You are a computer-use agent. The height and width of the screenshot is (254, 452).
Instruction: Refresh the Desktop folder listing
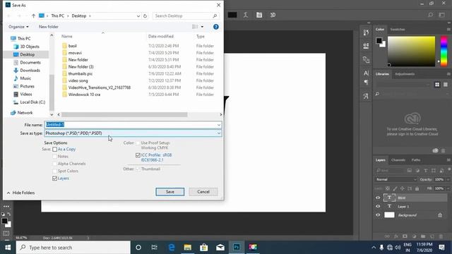click(145, 16)
